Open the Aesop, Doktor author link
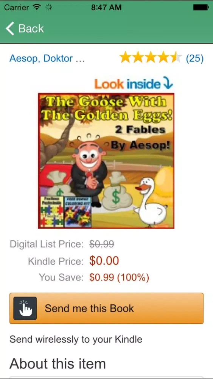 pyautogui.click(x=47, y=58)
